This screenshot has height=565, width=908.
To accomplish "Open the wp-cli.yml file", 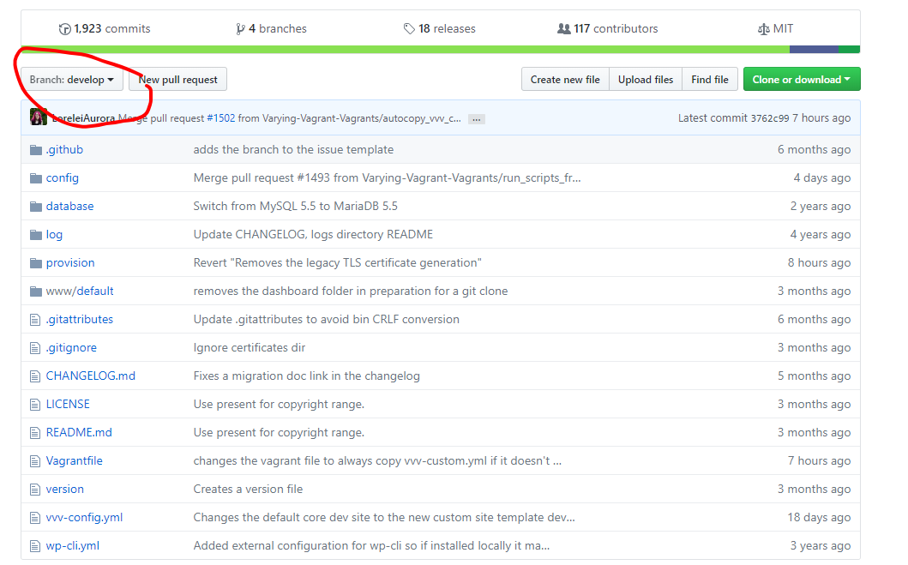I will pos(72,546).
